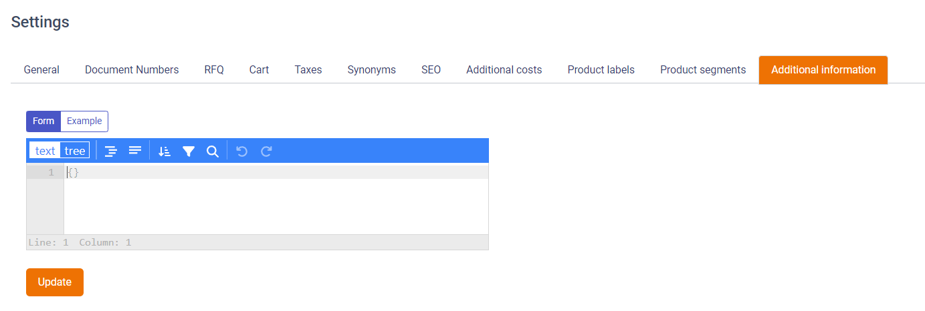
Task: Click the orange Update button
Action: pos(55,282)
